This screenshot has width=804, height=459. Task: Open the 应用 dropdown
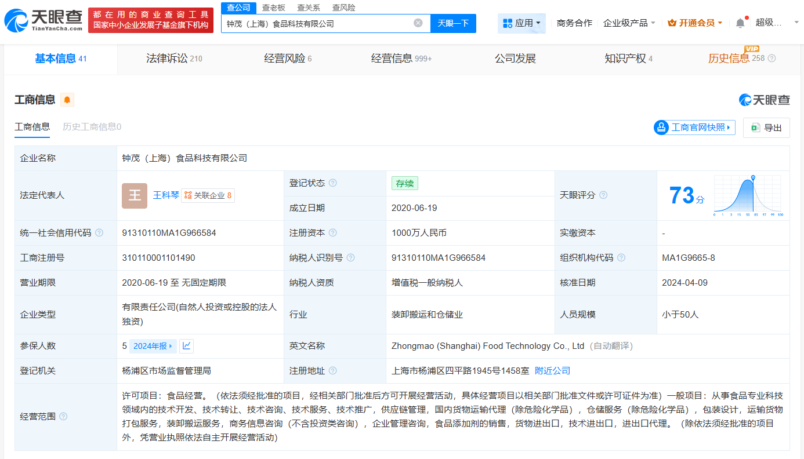521,23
